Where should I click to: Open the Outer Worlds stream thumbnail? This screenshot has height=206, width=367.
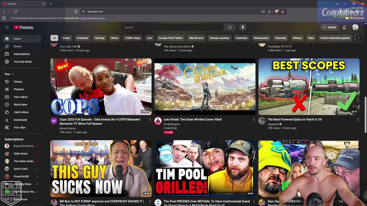[x=205, y=87]
